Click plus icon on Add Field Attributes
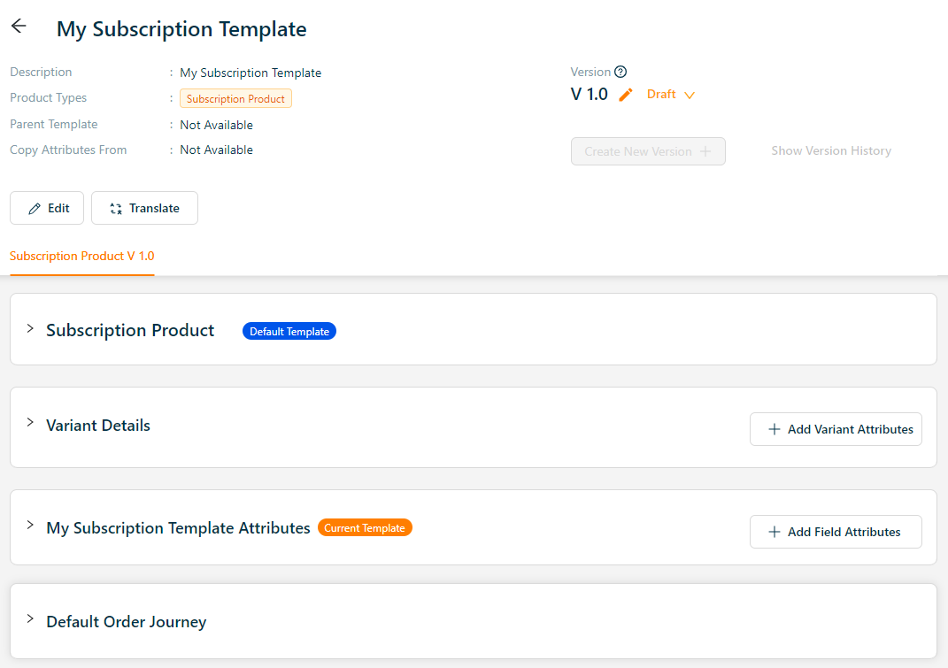 pyautogui.click(x=774, y=532)
